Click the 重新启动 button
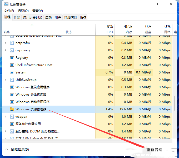Screen dimensions: 179x158 coord(154,150)
